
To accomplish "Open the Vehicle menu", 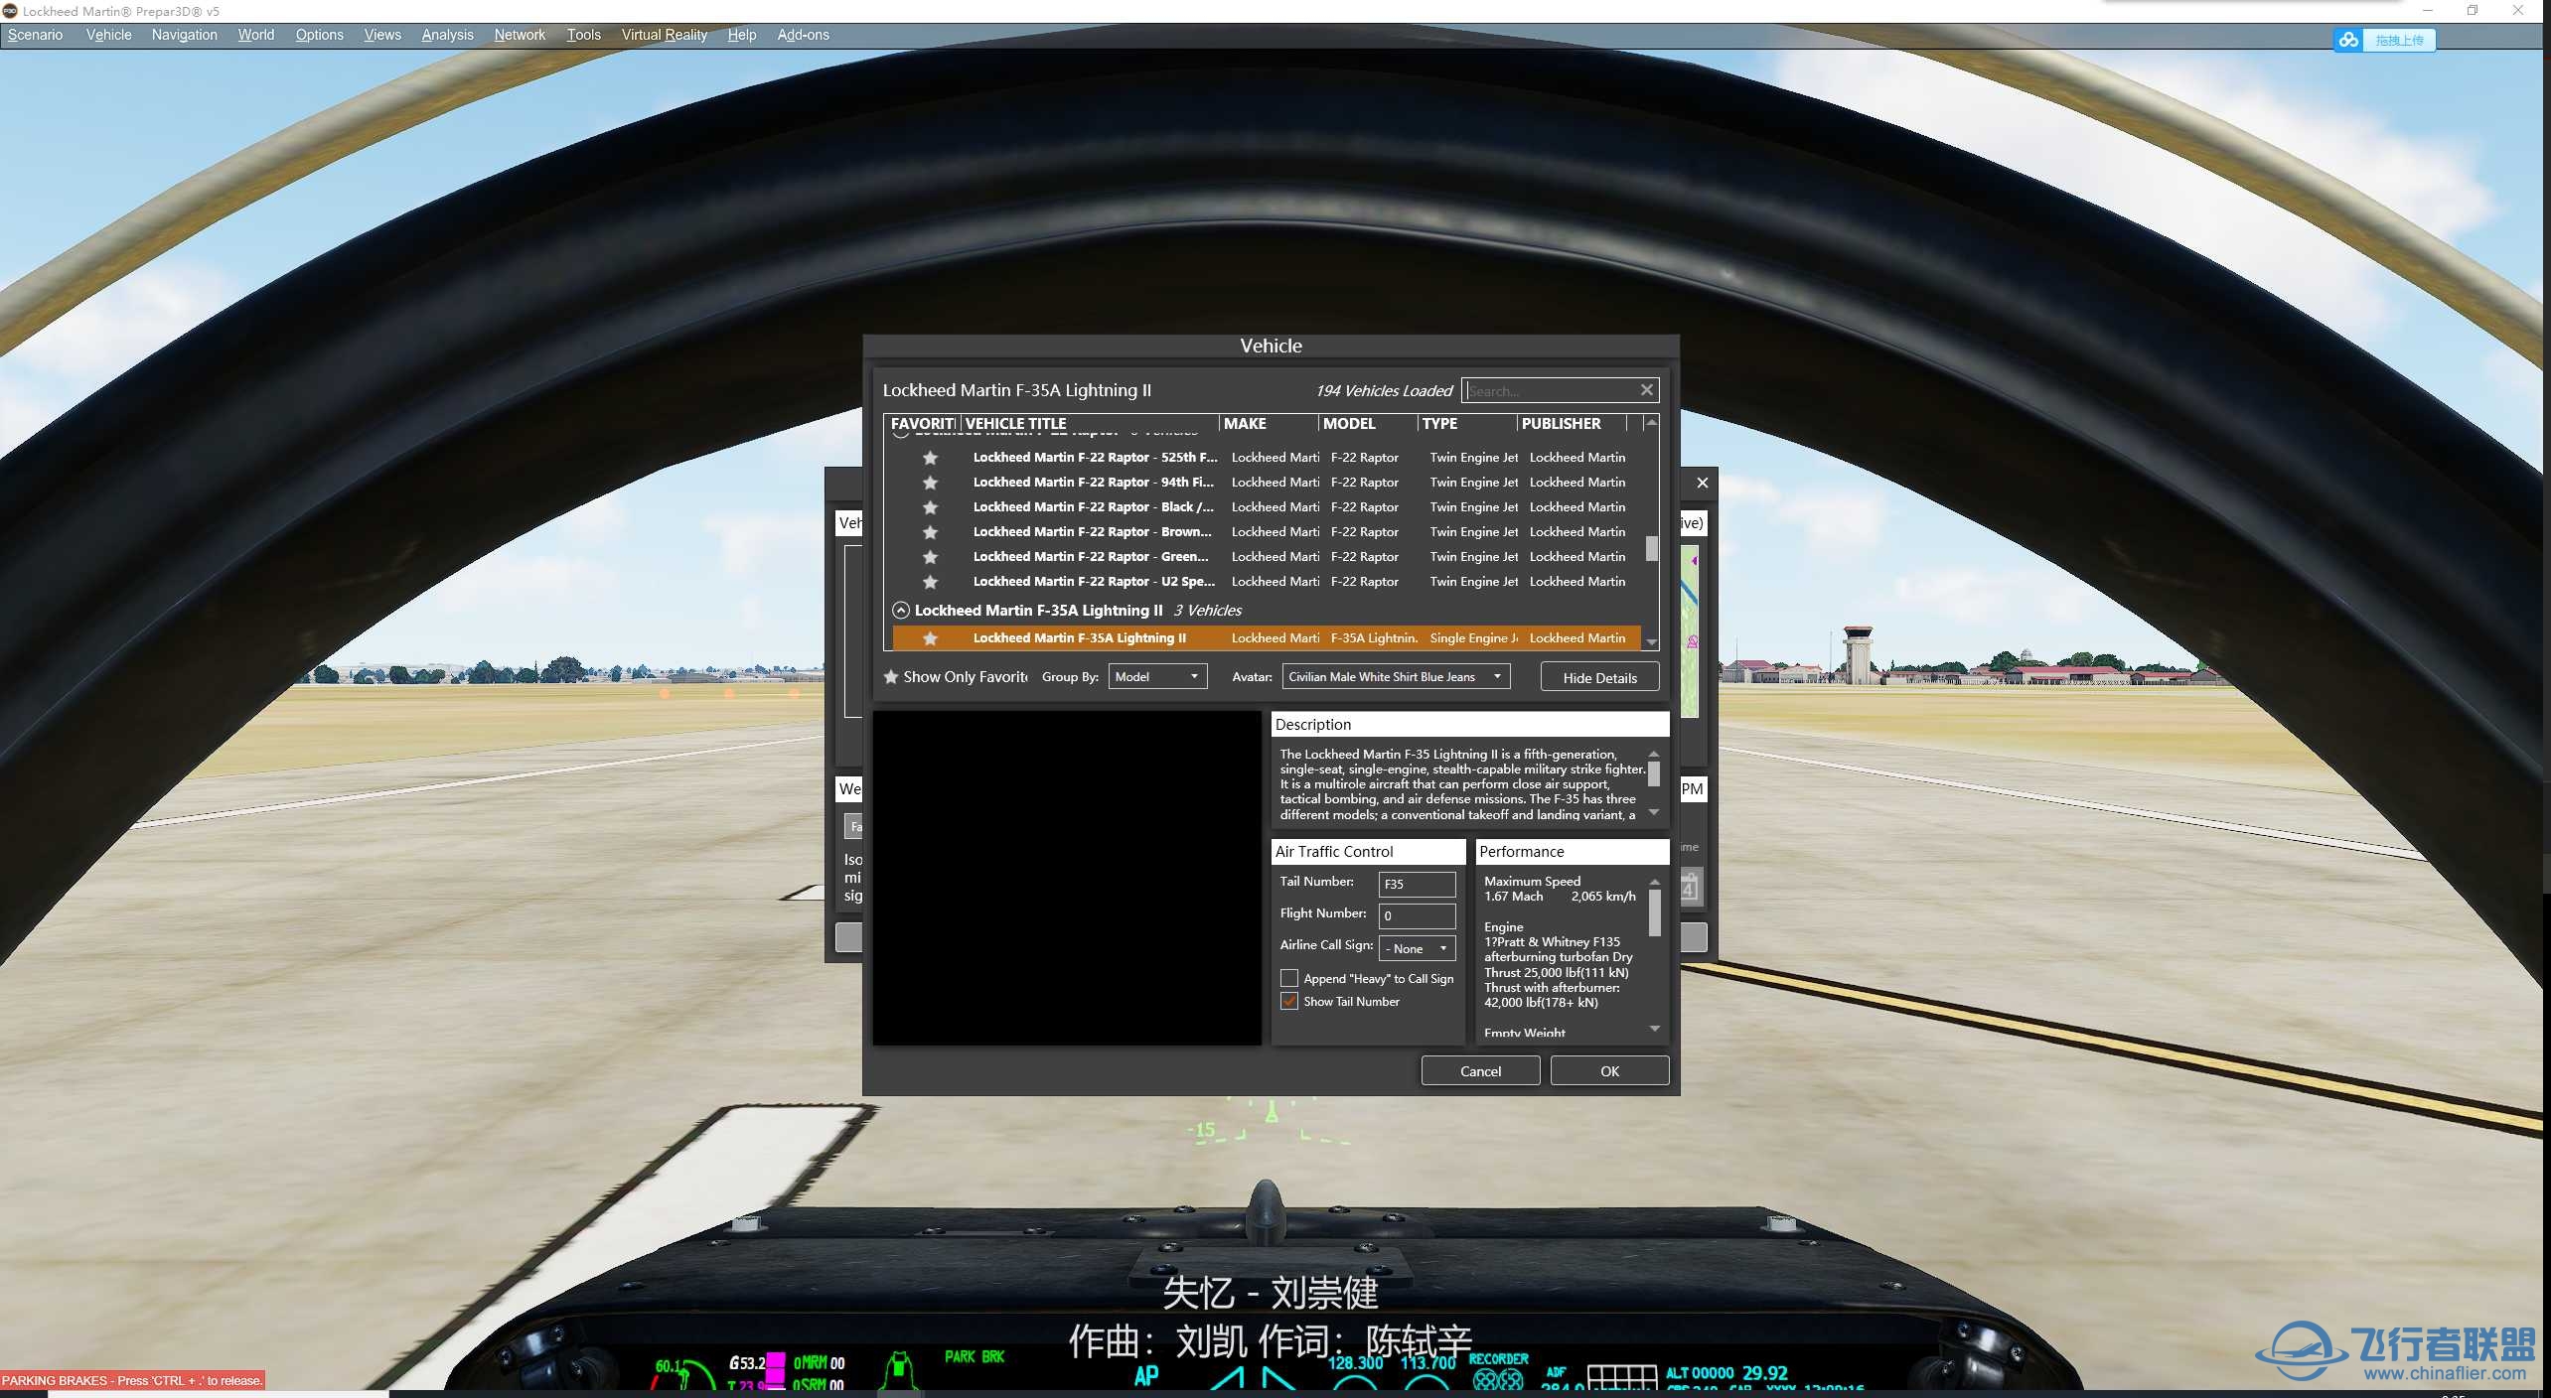I will (108, 35).
